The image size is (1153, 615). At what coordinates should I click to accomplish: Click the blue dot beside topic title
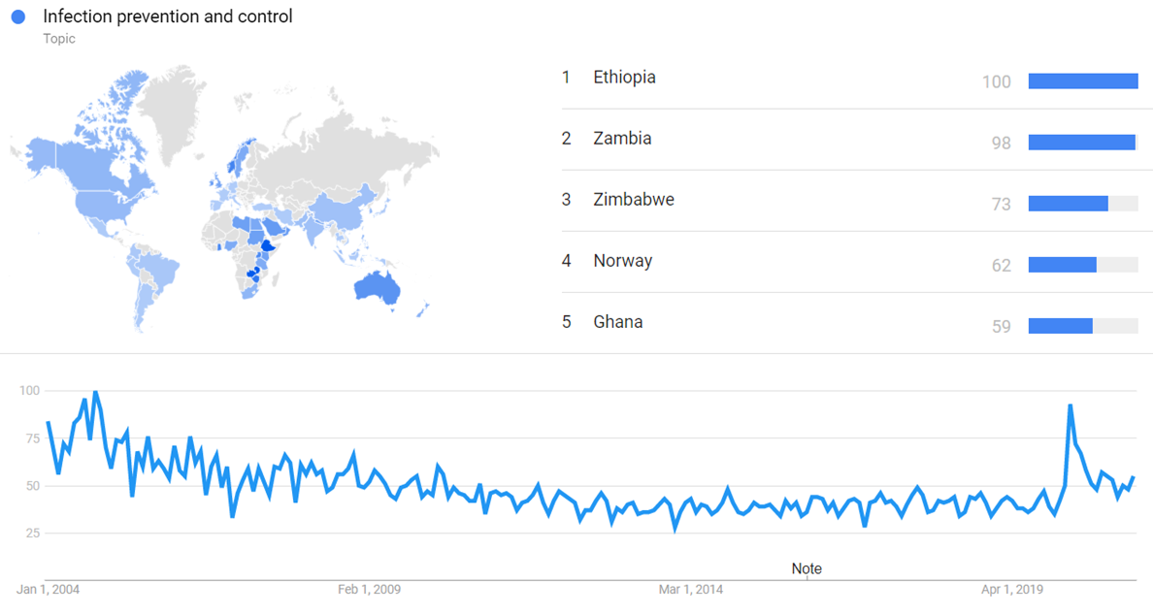point(17,17)
